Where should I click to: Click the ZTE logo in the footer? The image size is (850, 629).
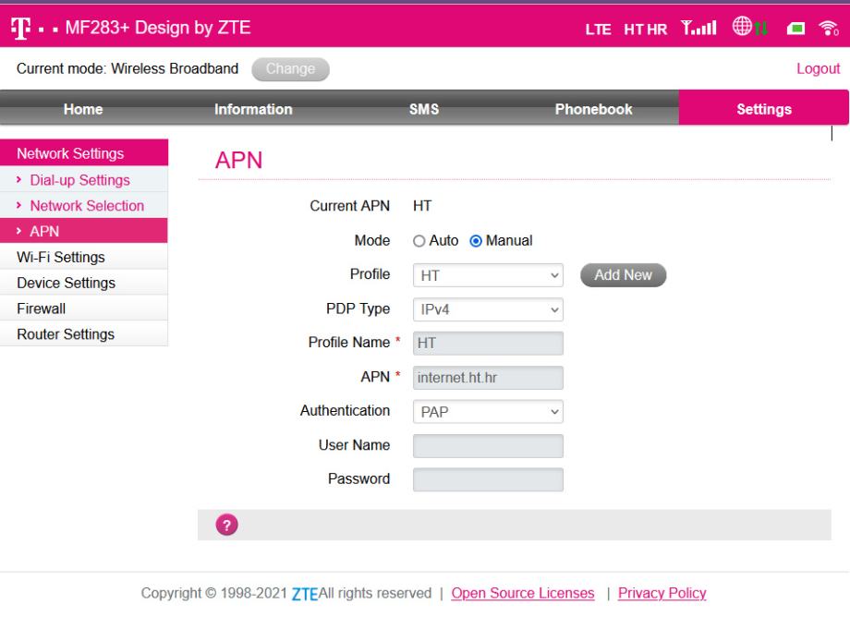coord(305,594)
